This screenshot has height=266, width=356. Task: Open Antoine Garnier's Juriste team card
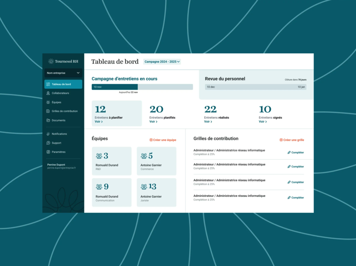tap(156, 193)
